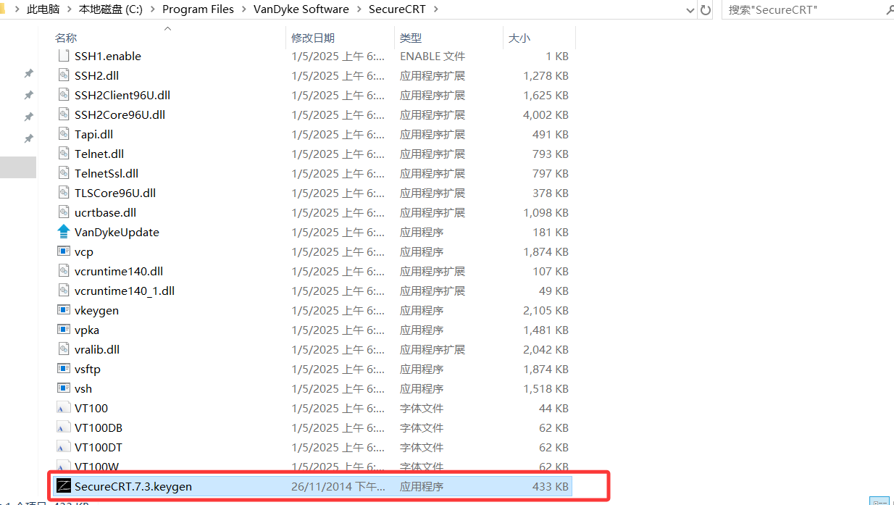Screen dimensions: 894x505
Task: Open the address bar history dropdown
Action: coord(690,10)
